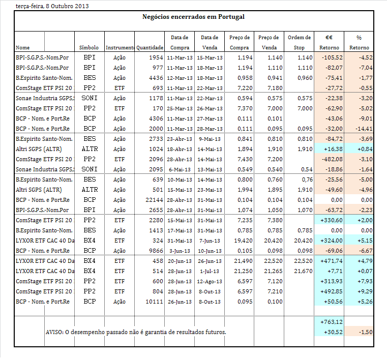Click the quantity cell '1954'
Viewport: 387px width, 360px height.
[156, 57]
